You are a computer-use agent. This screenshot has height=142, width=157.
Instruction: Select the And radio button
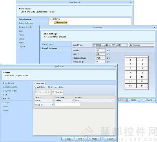(36, 92)
